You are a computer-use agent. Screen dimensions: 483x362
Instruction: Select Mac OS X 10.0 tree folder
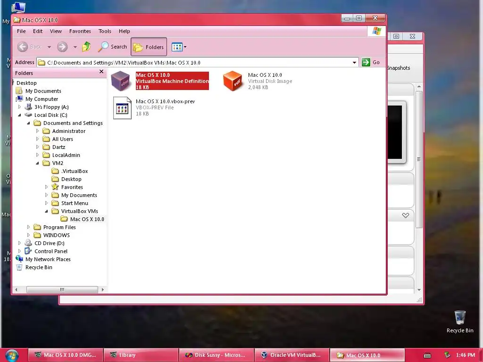tap(87, 219)
